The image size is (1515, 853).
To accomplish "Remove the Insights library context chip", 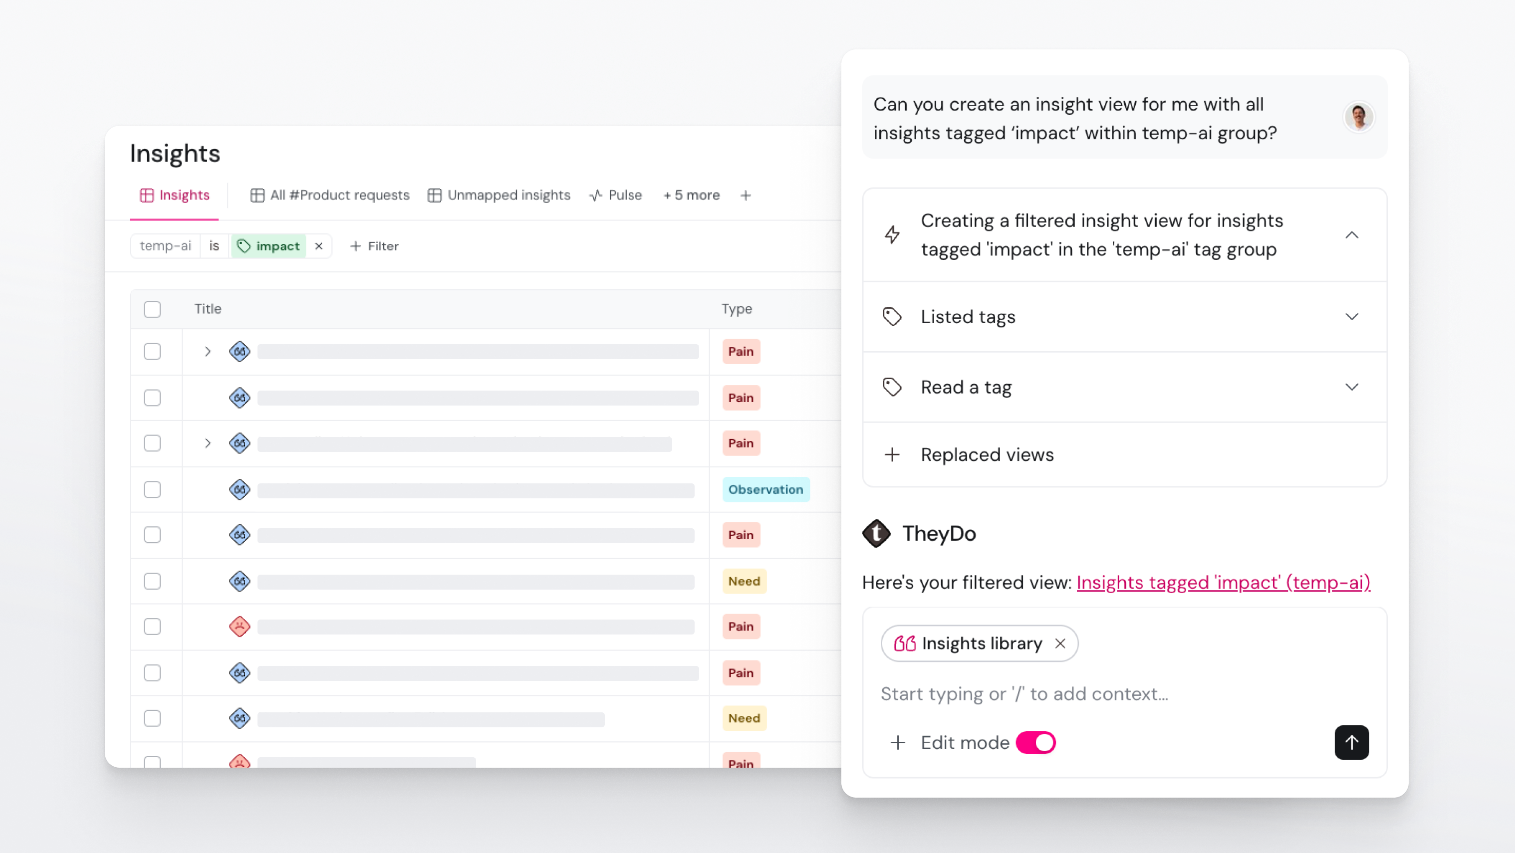I will tap(1060, 643).
